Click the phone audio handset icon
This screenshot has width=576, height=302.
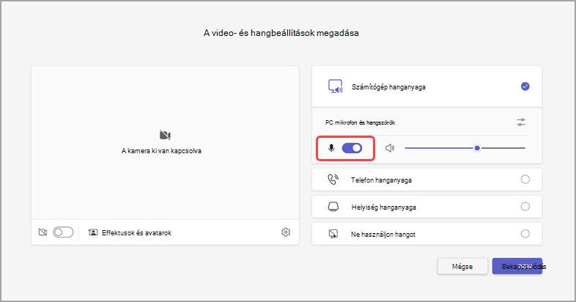pyautogui.click(x=333, y=180)
